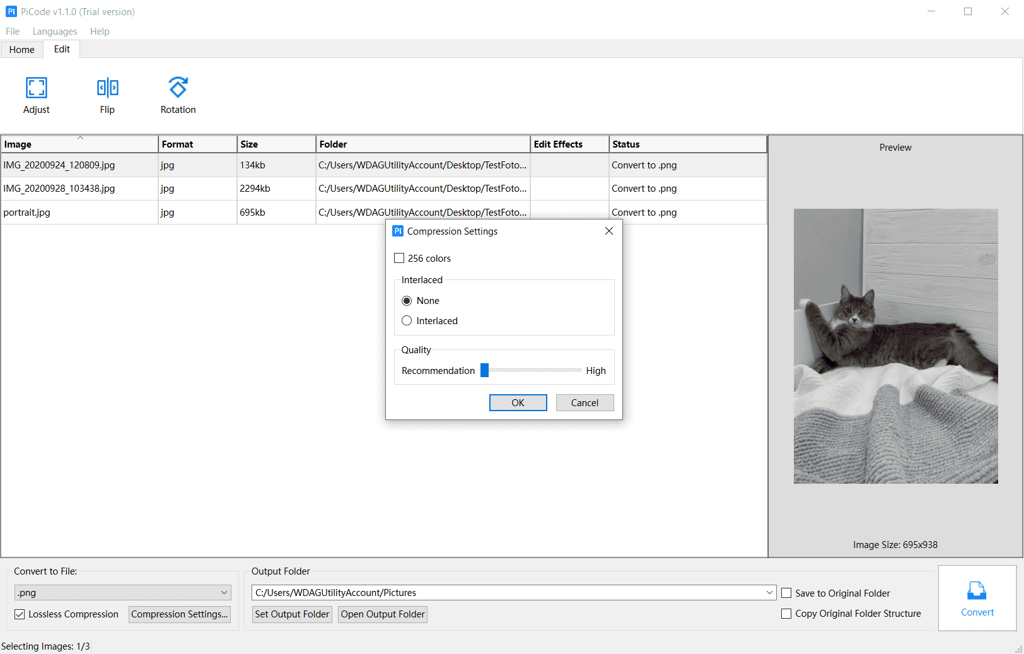Expand the Output Folder path dropdown

coord(769,593)
